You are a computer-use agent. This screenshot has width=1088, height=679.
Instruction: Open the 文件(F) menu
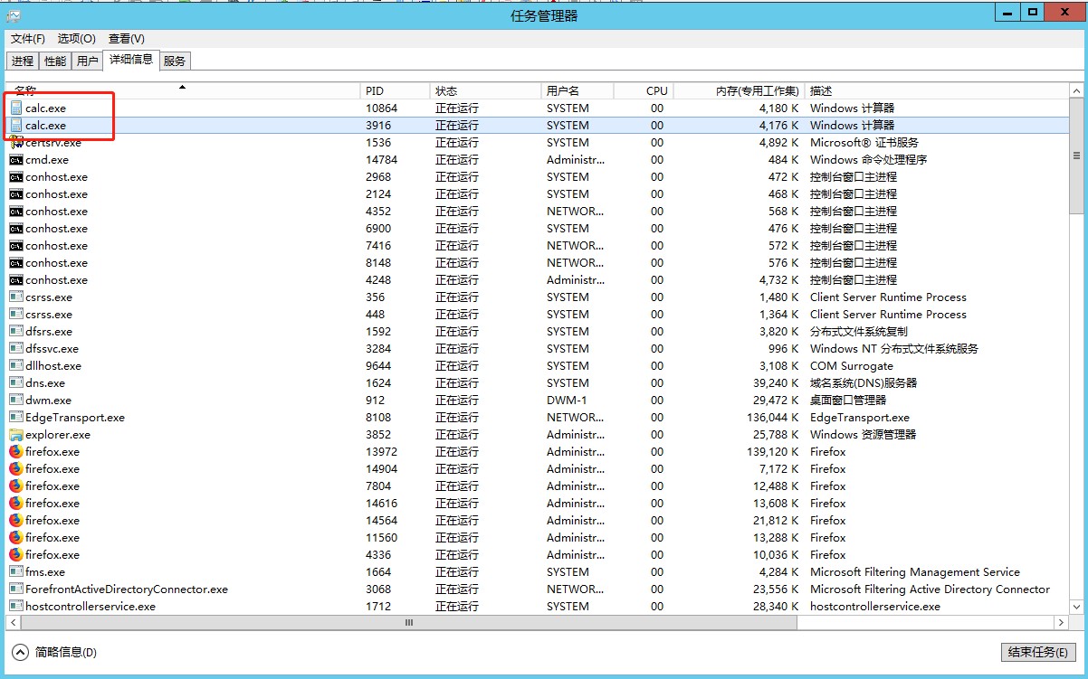pyautogui.click(x=28, y=38)
